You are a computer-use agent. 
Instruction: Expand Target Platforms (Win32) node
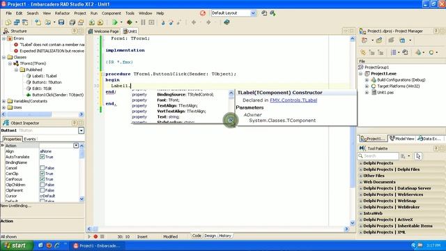[x=367, y=86]
